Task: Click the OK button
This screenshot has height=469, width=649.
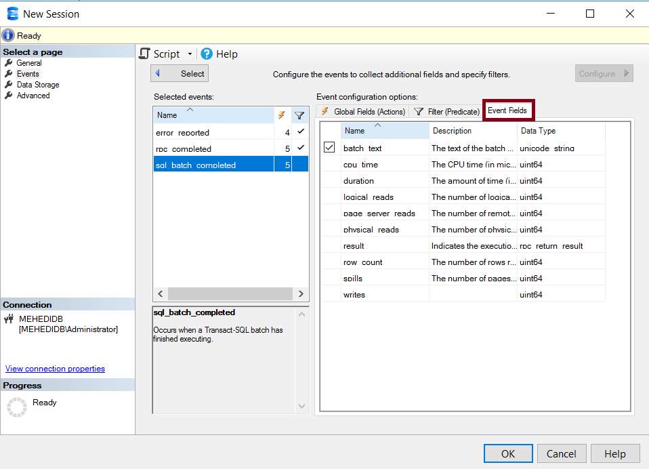Action: pos(508,453)
